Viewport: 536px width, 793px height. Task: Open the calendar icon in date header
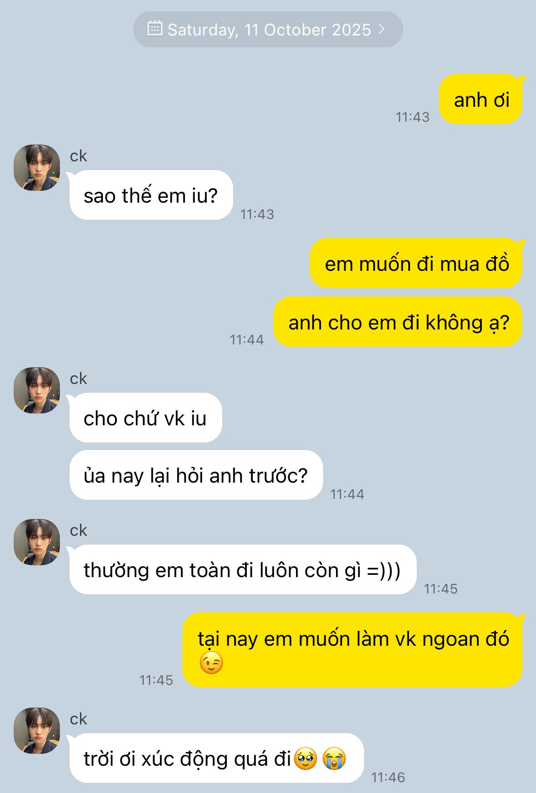(x=155, y=28)
